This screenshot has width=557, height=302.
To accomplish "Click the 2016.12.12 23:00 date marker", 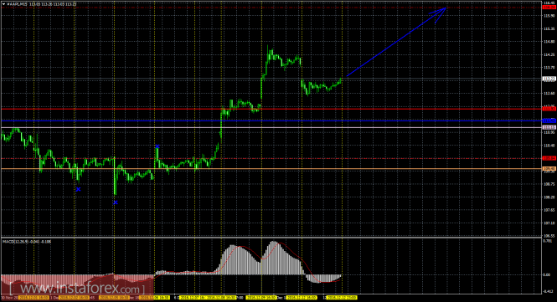I will (x=342, y=298).
